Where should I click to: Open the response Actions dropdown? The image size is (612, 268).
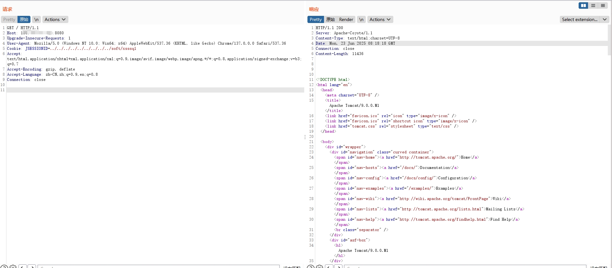pos(380,19)
